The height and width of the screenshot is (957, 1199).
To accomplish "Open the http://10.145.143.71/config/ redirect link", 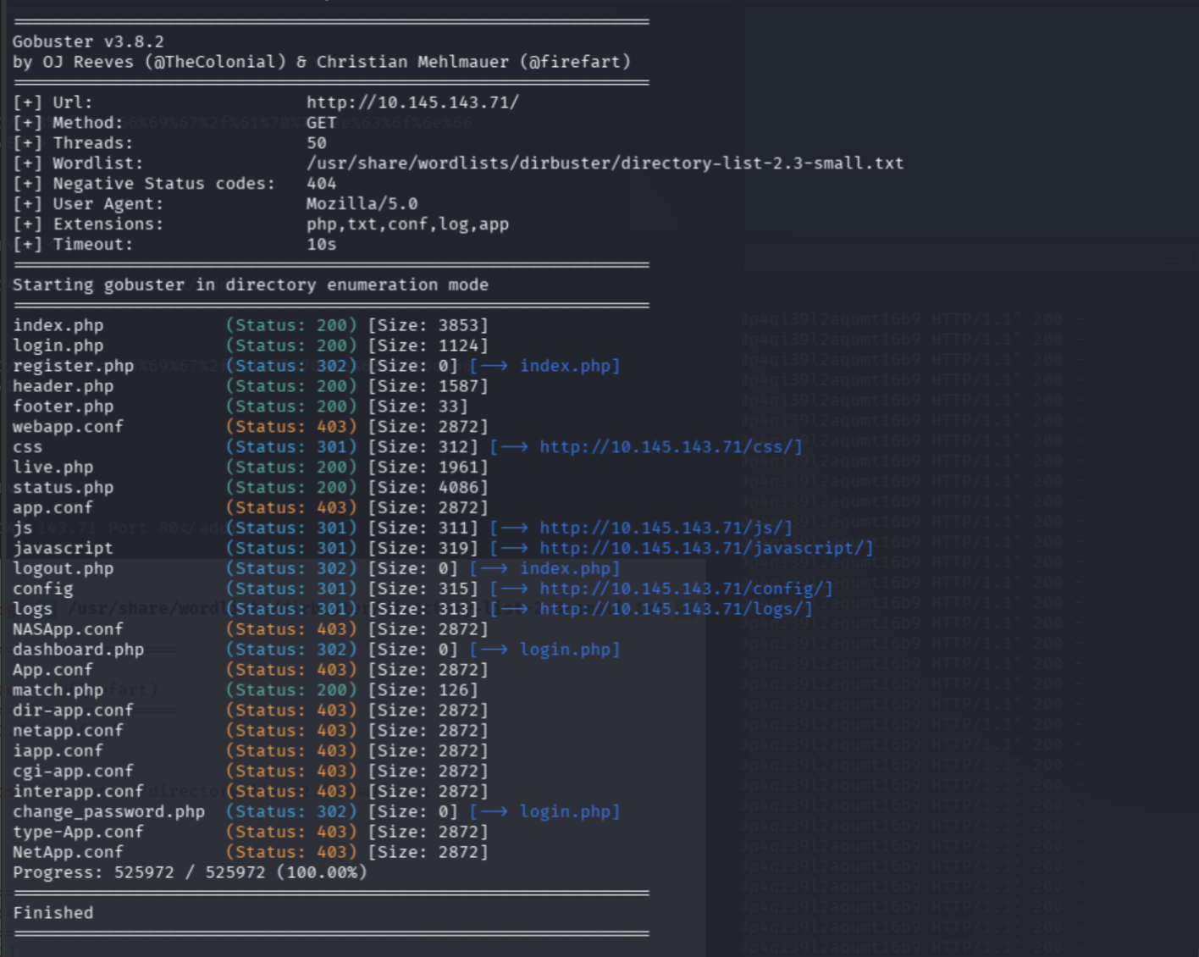I will pos(682,589).
